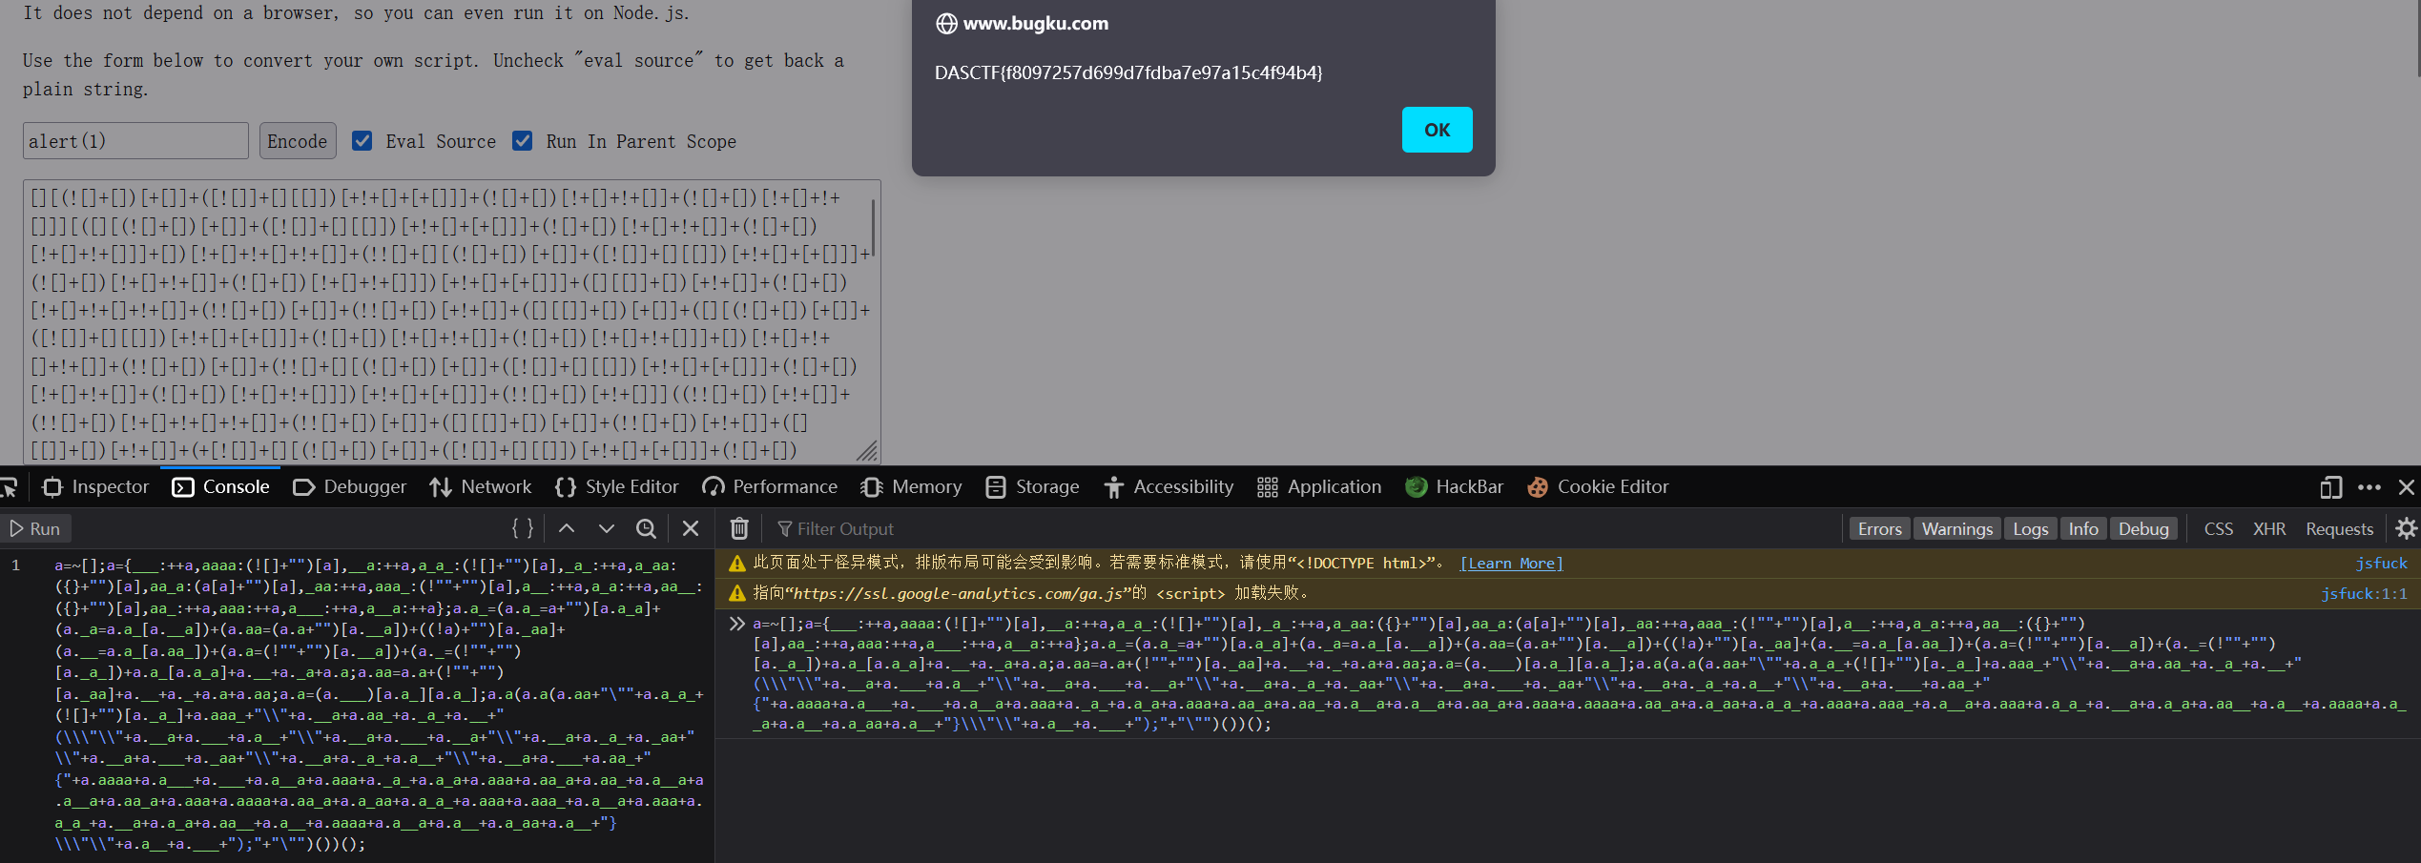Toggle the Info filter
This screenshot has height=863, width=2421.
[x=2083, y=528]
